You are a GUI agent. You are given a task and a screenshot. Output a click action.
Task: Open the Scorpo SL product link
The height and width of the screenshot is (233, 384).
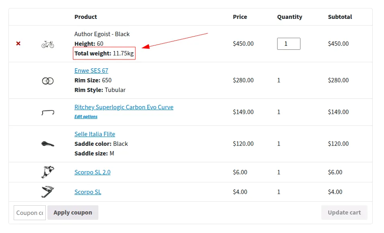(x=88, y=192)
